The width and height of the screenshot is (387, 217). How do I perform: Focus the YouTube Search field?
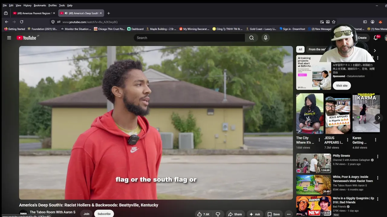click(x=189, y=38)
